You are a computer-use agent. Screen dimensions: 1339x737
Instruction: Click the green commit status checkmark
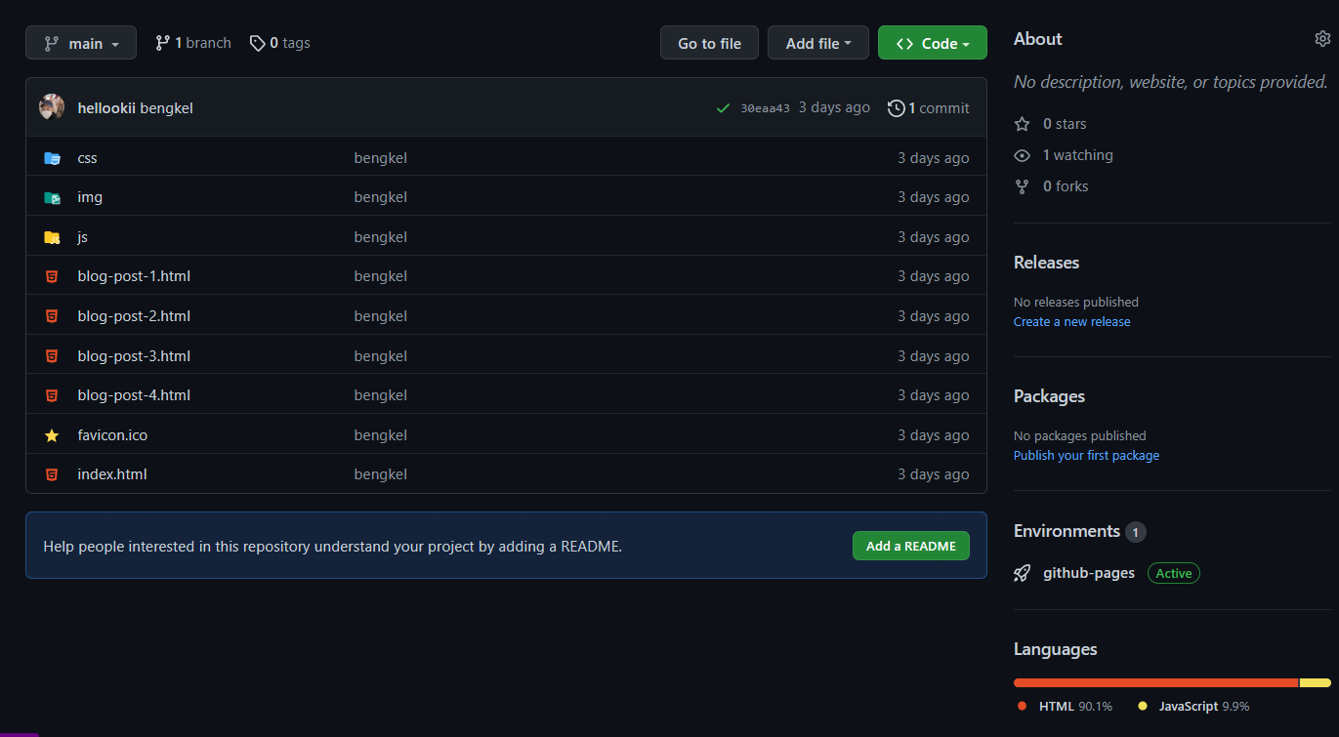coord(723,108)
